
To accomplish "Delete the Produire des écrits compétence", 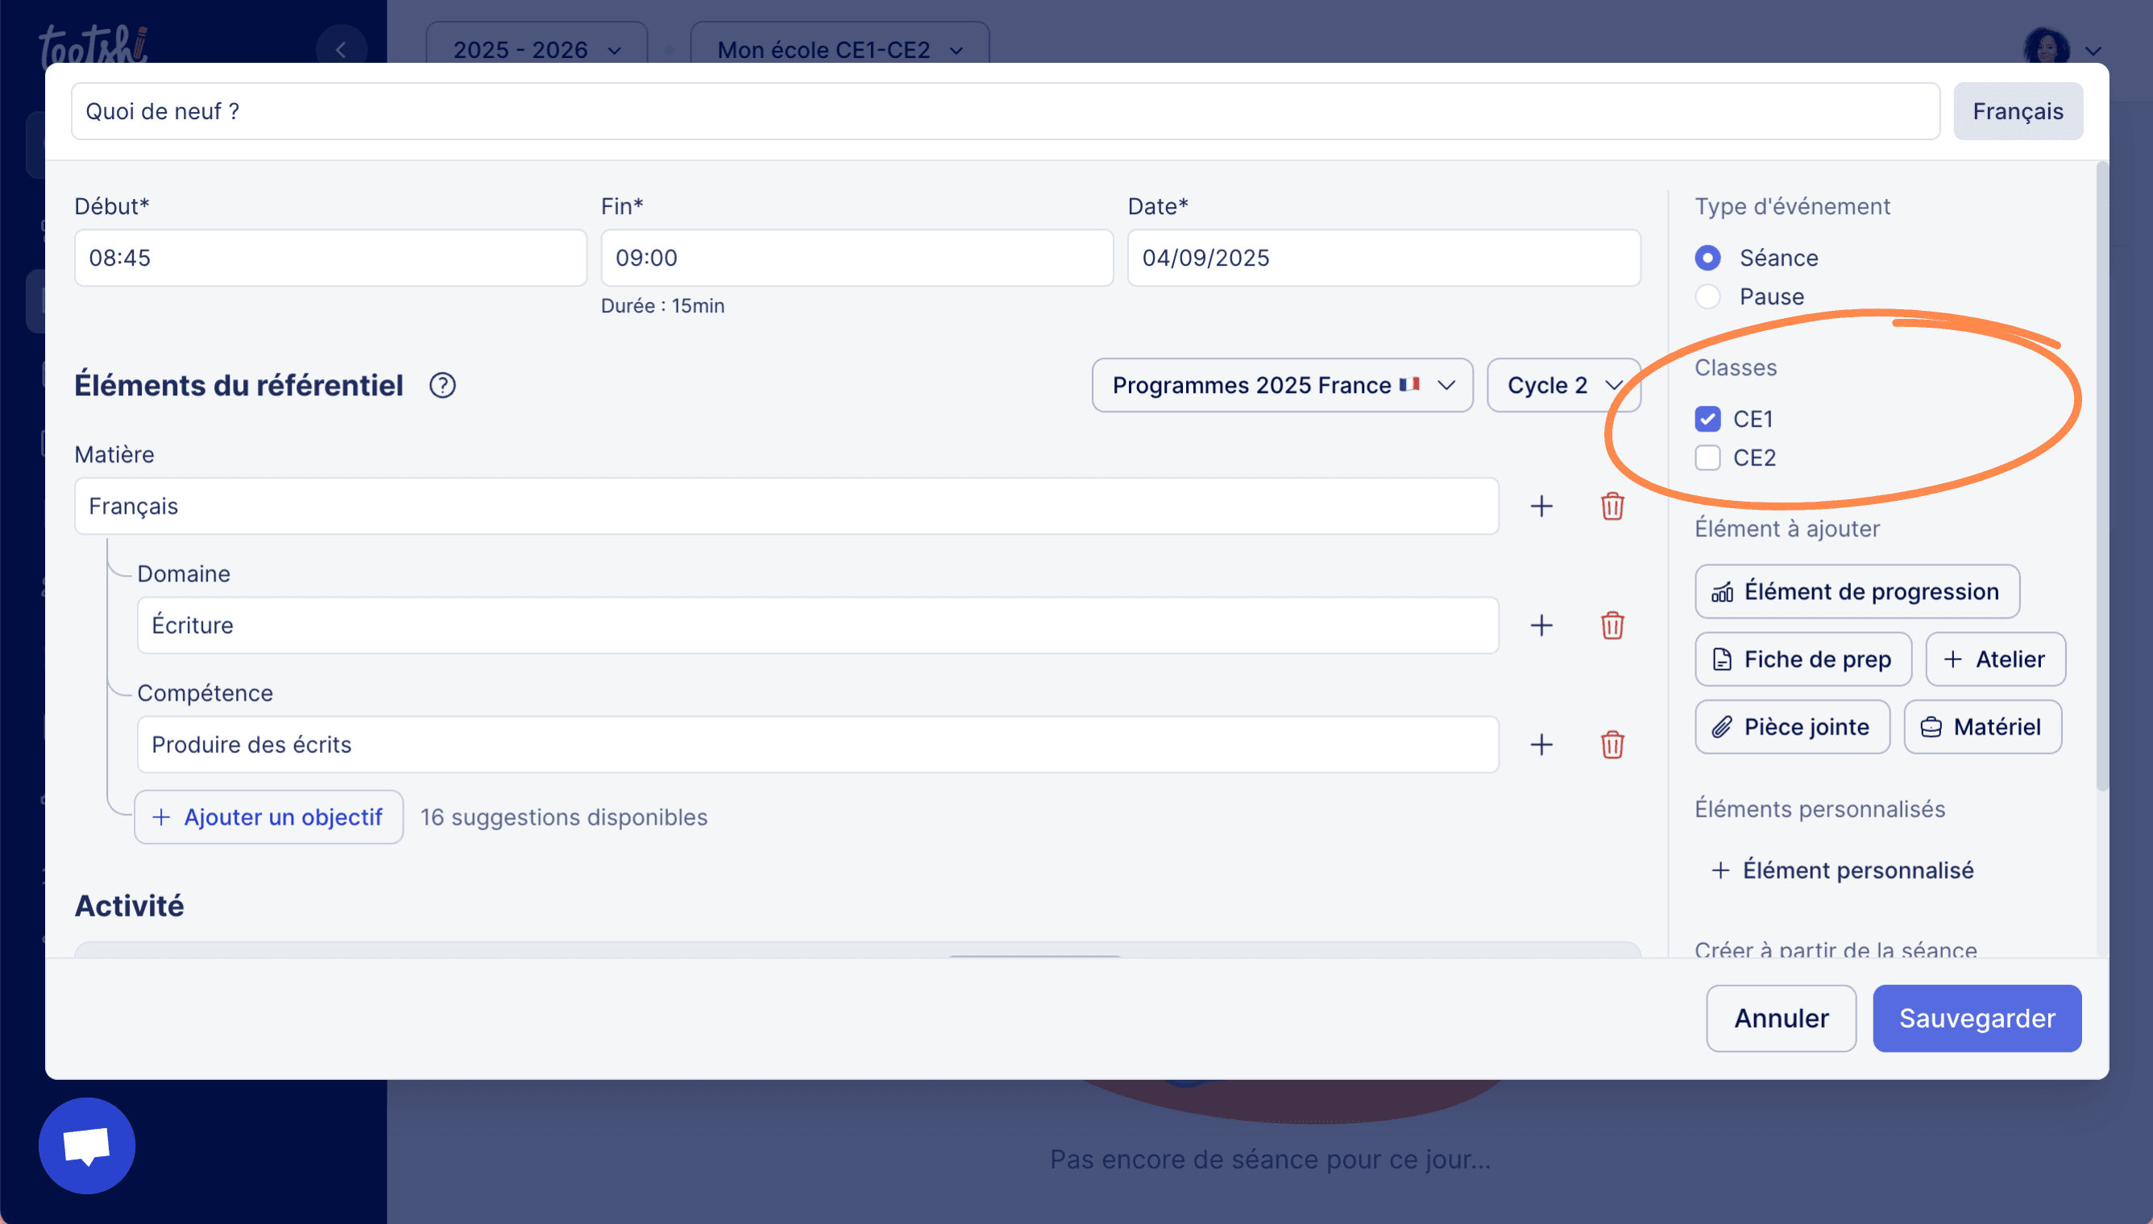I will click(x=1612, y=745).
